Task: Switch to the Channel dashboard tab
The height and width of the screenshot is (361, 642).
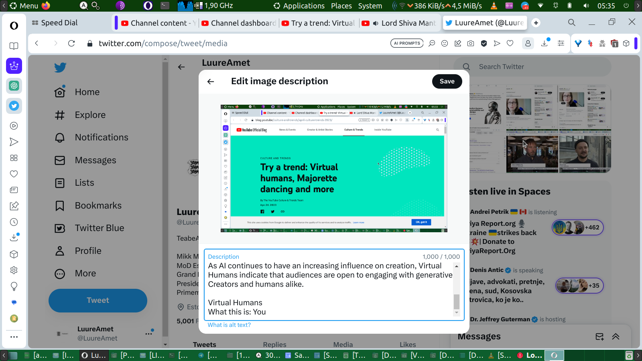Action: tap(239, 23)
